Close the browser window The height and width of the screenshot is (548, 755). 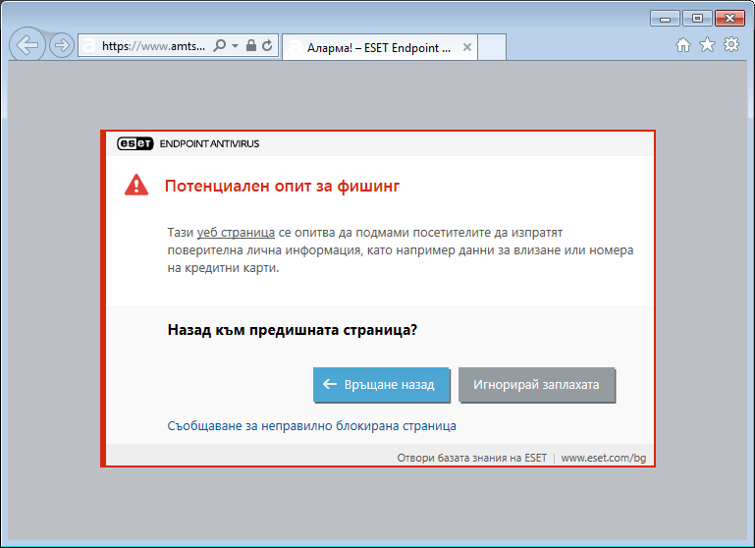[729, 19]
